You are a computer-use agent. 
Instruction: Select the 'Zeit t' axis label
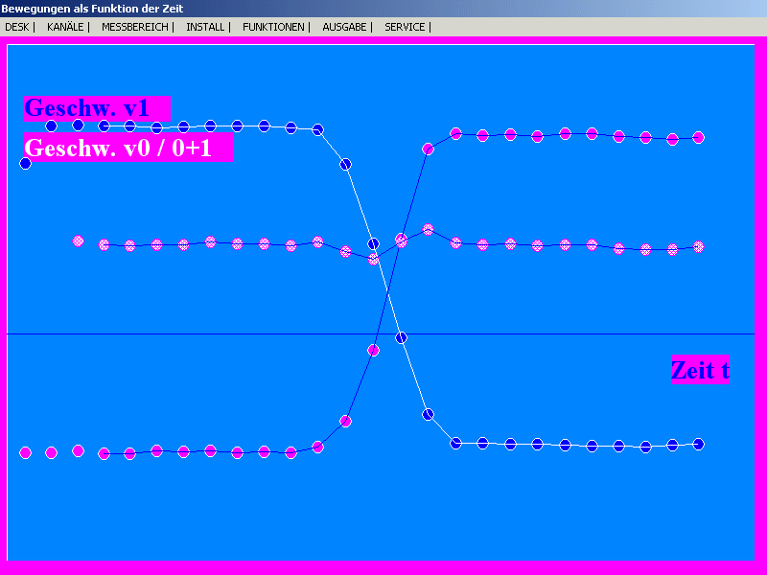[x=700, y=370]
